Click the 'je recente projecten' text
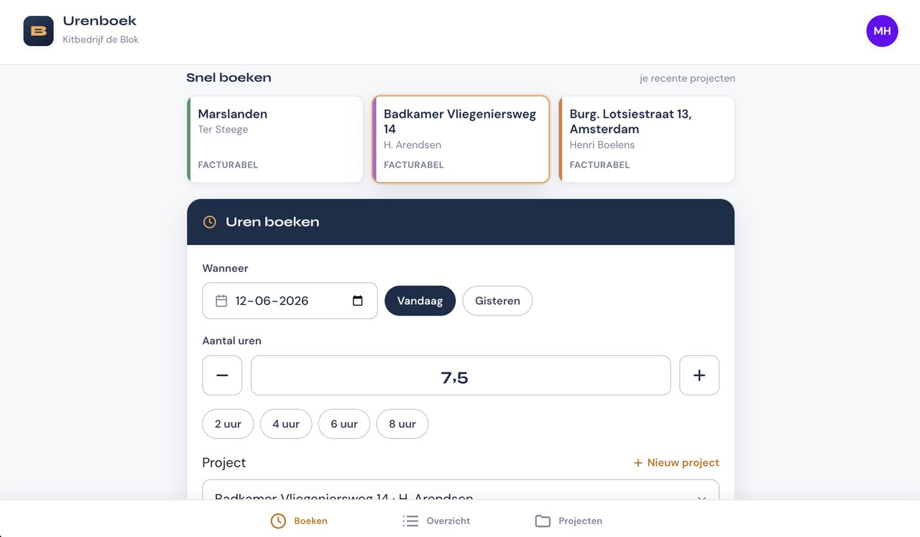Viewport: 920px width, 537px height. (x=687, y=78)
